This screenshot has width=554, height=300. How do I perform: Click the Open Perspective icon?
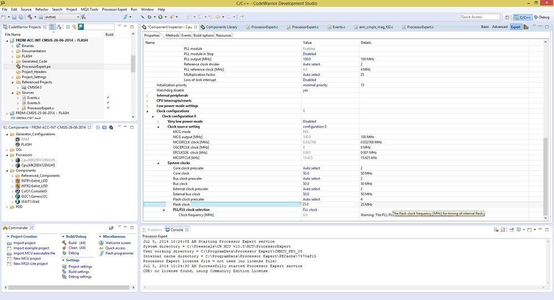[509, 17]
